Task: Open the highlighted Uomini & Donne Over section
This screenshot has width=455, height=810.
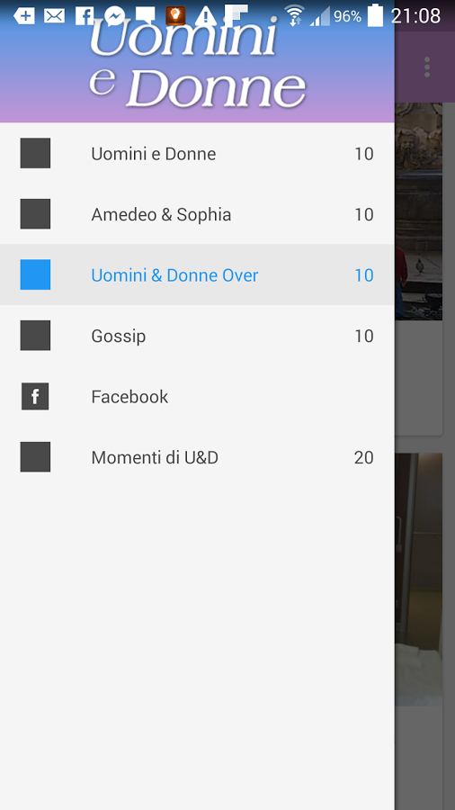Action: coord(197,274)
